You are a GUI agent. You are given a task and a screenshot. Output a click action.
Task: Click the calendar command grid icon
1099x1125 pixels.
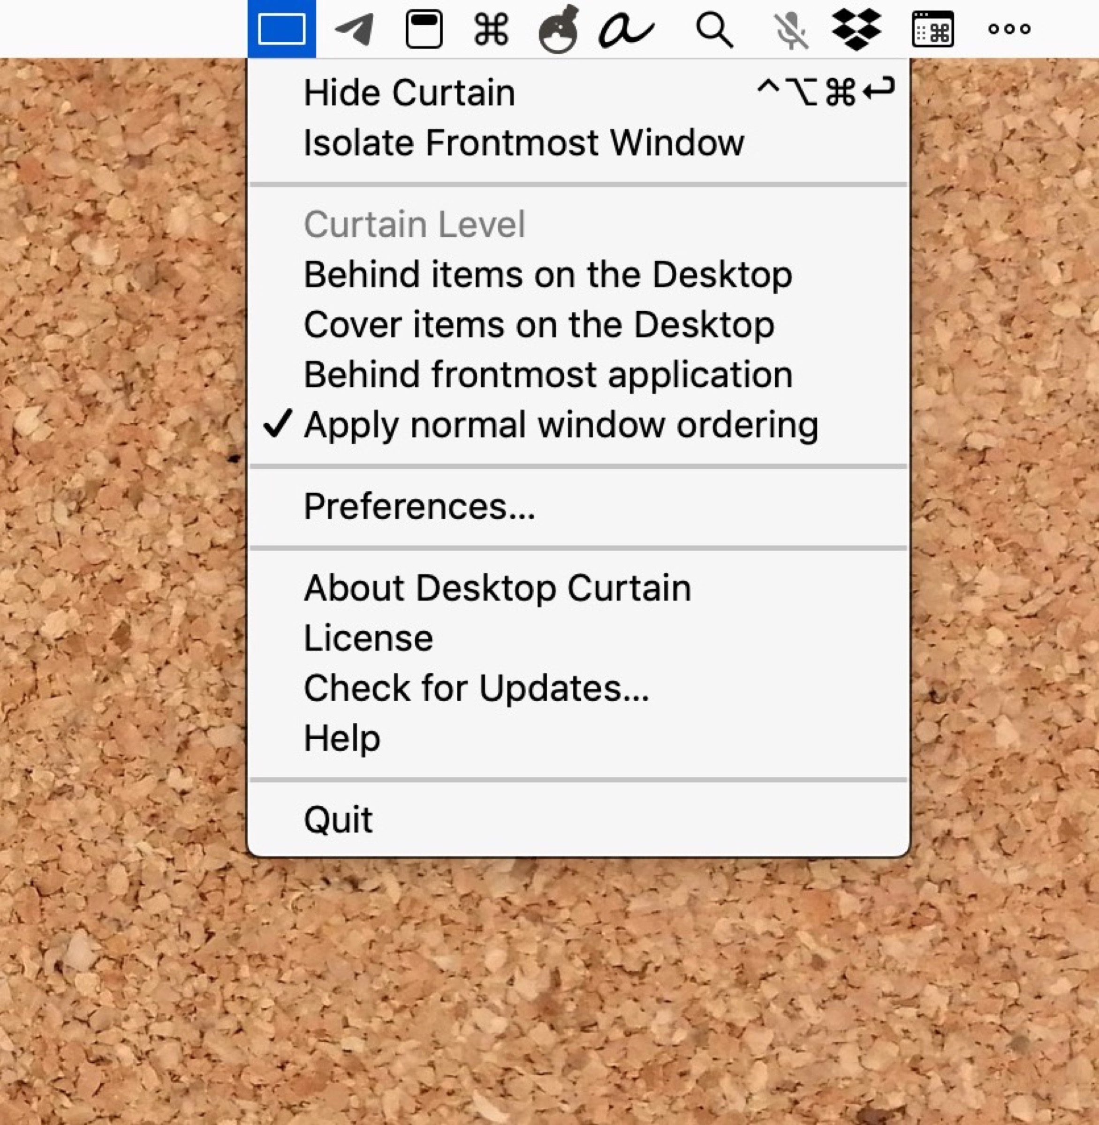pyautogui.click(x=933, y=29)
